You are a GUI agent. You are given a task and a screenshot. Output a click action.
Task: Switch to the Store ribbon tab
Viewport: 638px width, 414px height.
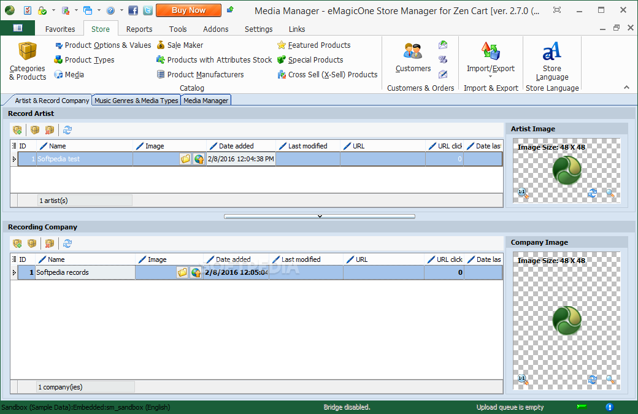pyautogui.click(x=101, y=29)
